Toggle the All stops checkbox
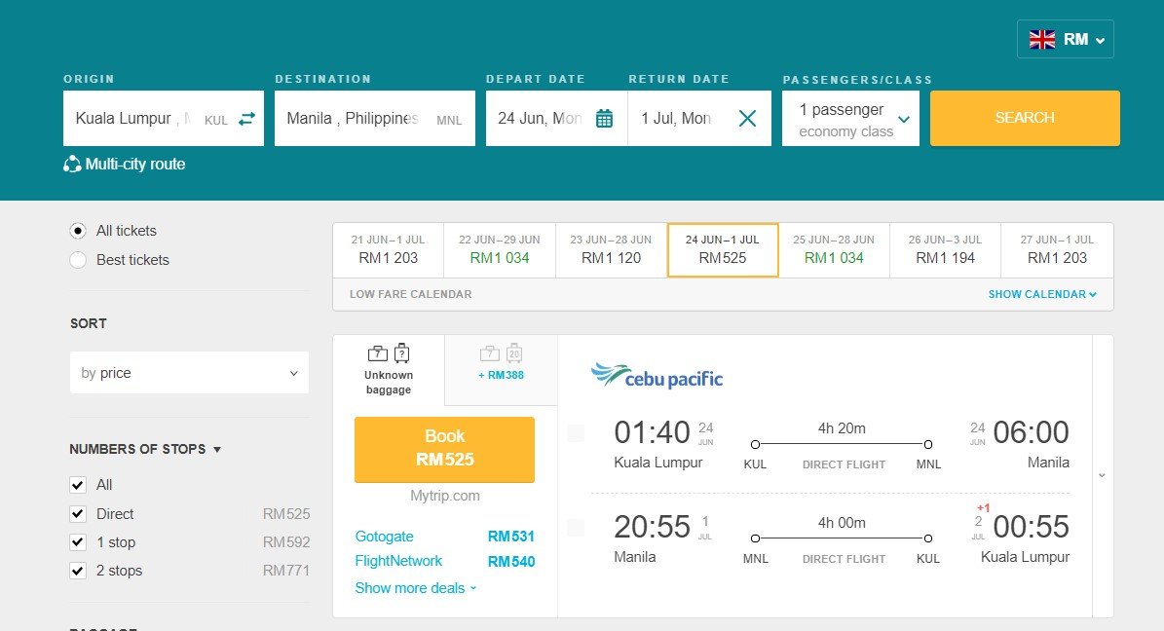This screenshot has width=1164, height=631. [x=78, y=485]
